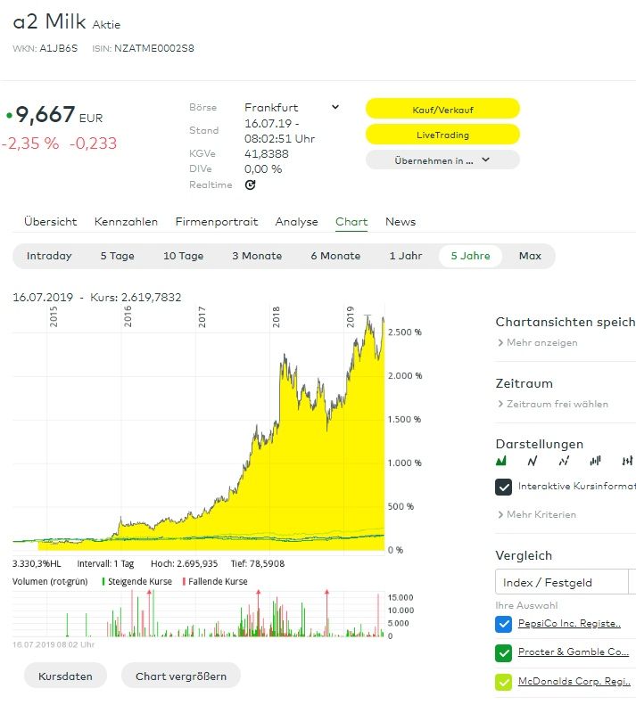Click the Hoch: 2.695,935 value

[184, 563]
